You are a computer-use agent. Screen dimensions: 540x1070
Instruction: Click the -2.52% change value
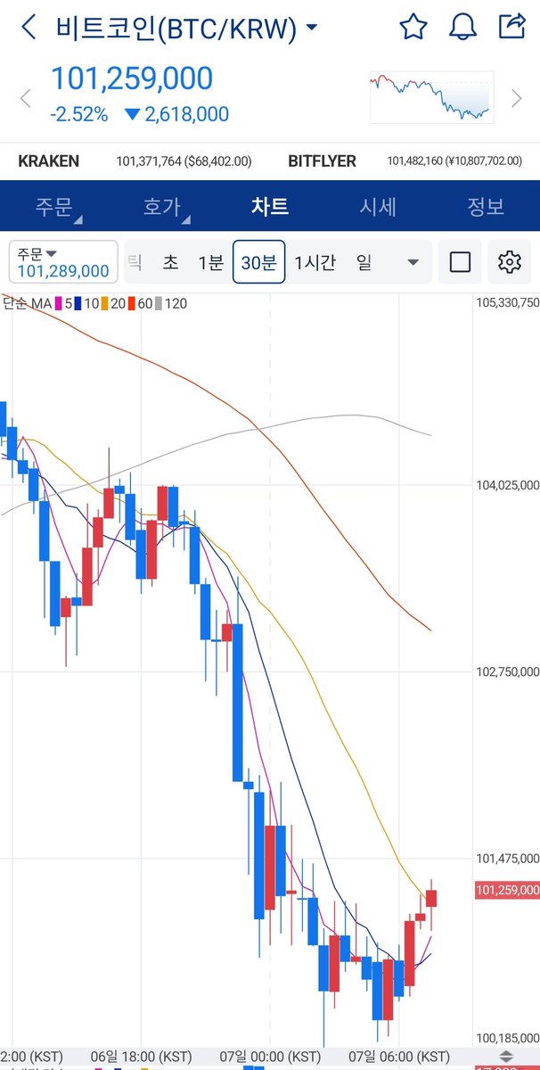[x=79, y=114]
